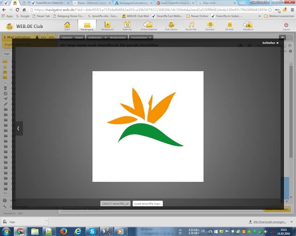
Task: Open Online-Speicher cloud icon
Action: coord(148,26)
